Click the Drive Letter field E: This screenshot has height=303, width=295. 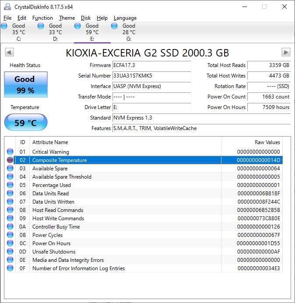[151, 107]
